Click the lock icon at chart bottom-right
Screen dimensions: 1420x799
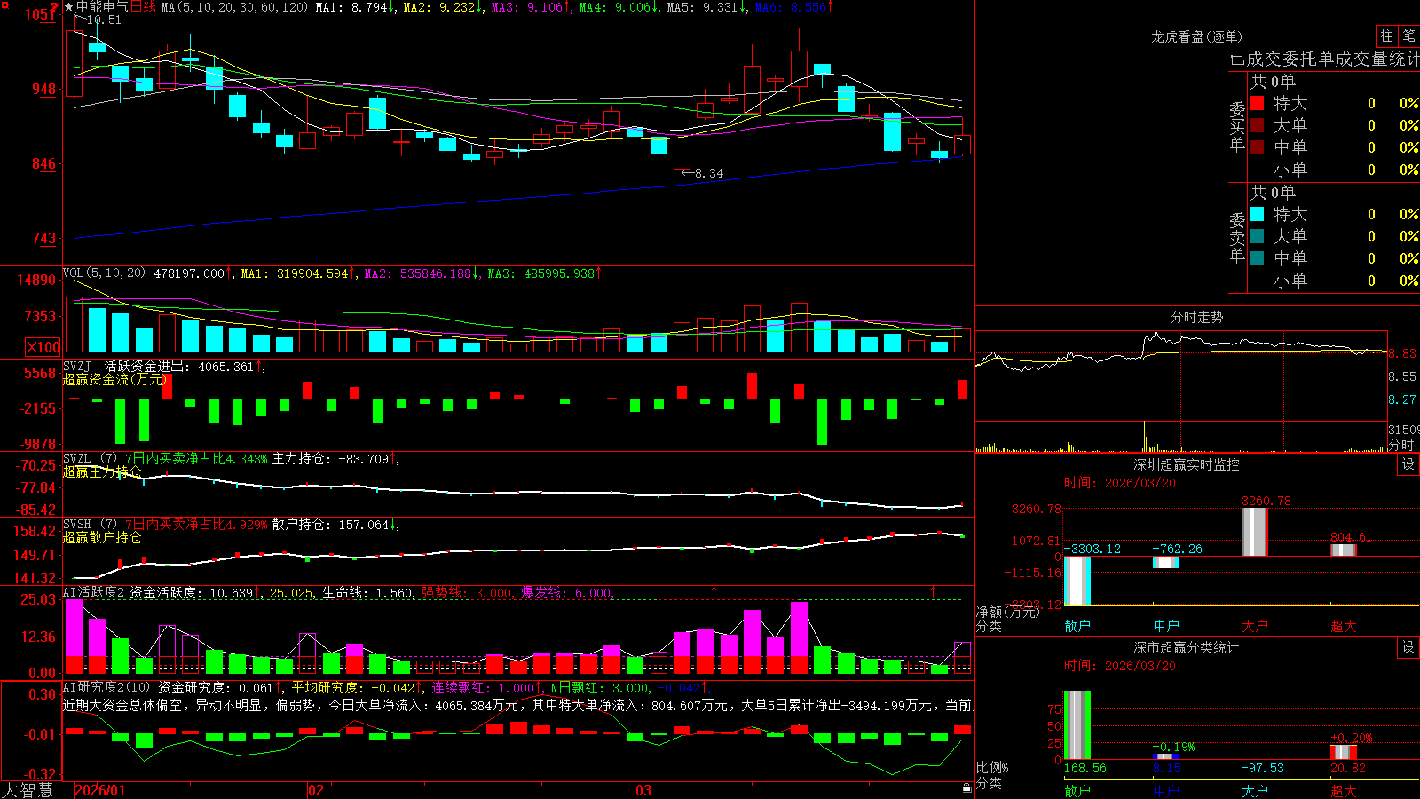click(x=967, y=787)
